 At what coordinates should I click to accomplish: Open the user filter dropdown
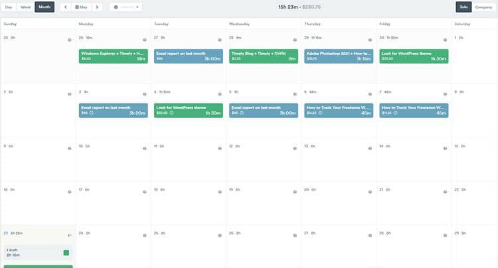(125, 7)
